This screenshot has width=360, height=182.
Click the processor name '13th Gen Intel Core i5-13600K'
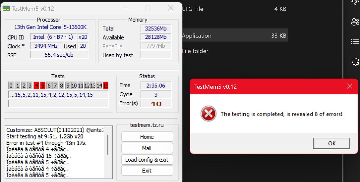click(50, 27)
